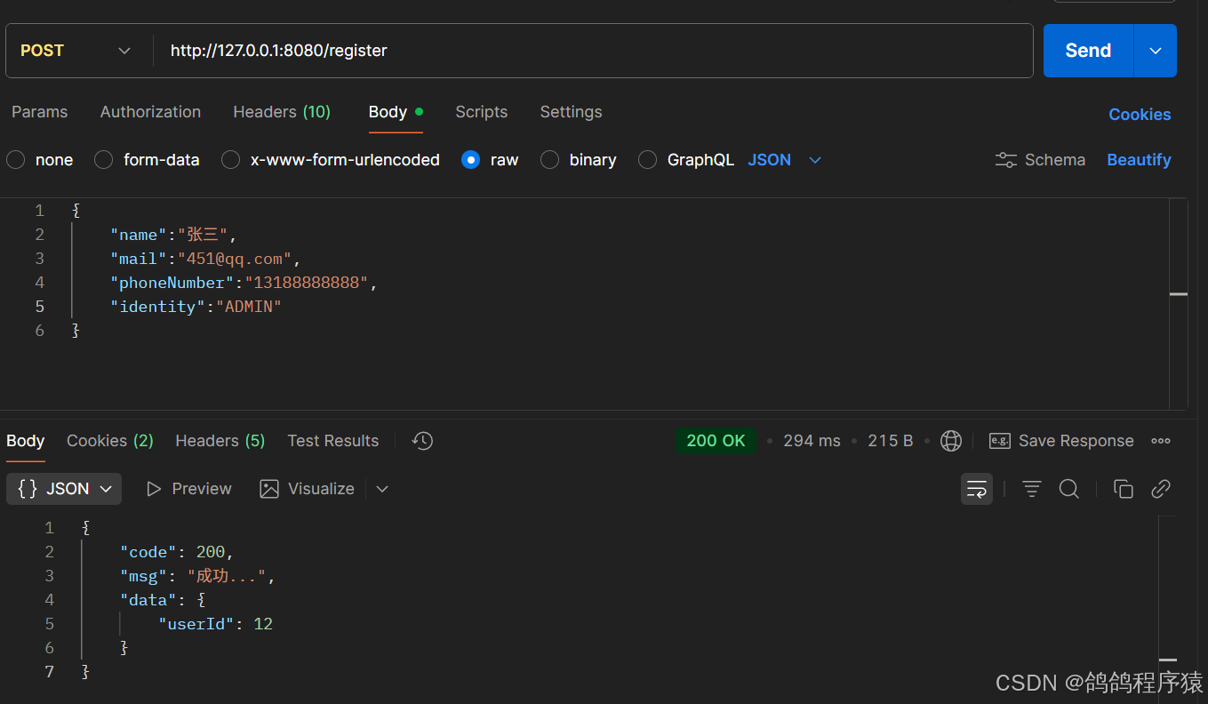This screenshot has width=1208, height=704.
Task: Click the response link icon
Action: coord(1161,489)
